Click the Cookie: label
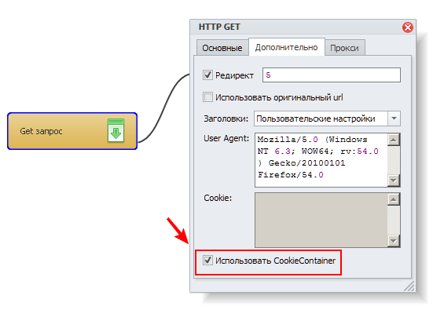Screen dimensions: 433x310 coord(218,198)
